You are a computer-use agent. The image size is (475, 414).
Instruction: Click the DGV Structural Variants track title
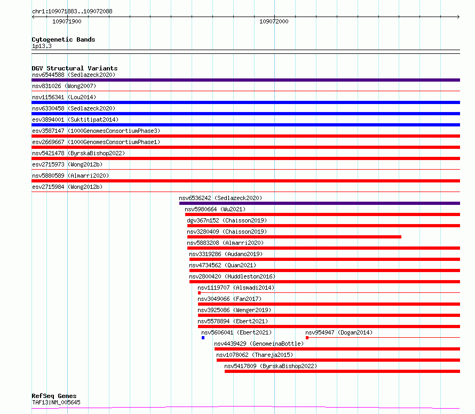click(x=75, y=68)
